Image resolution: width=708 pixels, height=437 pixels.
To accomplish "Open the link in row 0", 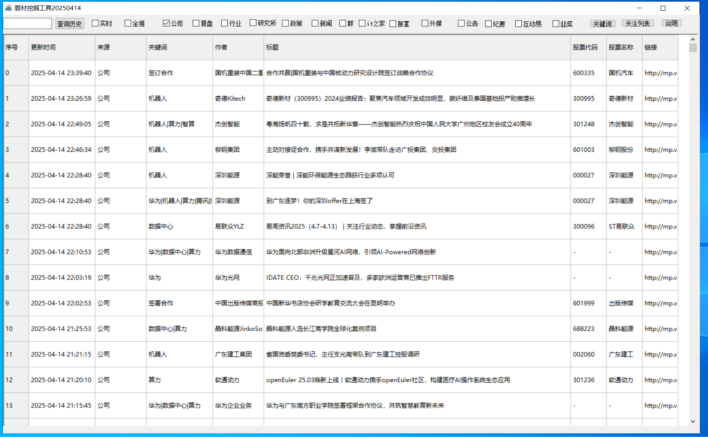I will tap(660, 73).
